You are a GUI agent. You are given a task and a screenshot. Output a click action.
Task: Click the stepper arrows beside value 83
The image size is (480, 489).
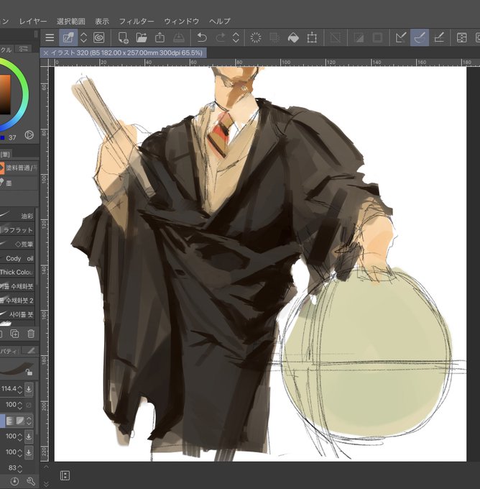(20, 468)
